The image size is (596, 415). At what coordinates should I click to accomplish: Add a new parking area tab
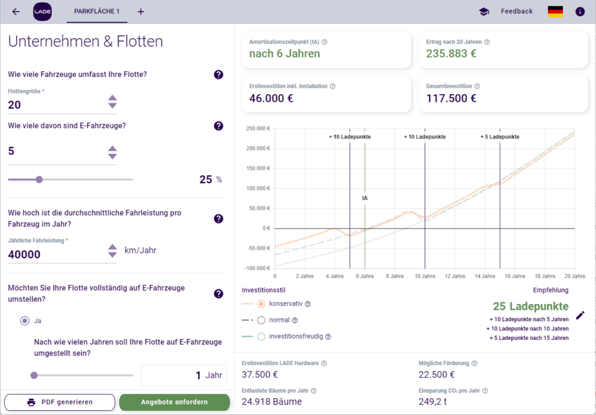pyautogui.click(x=141, y=12)
